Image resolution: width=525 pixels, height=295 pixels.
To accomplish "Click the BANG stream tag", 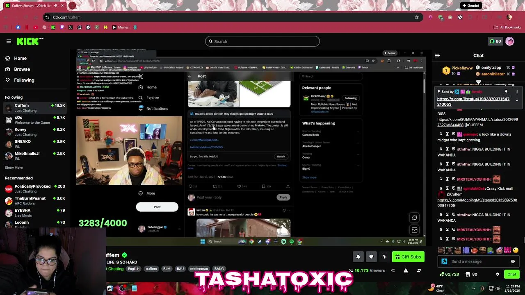I will (219, 269).
